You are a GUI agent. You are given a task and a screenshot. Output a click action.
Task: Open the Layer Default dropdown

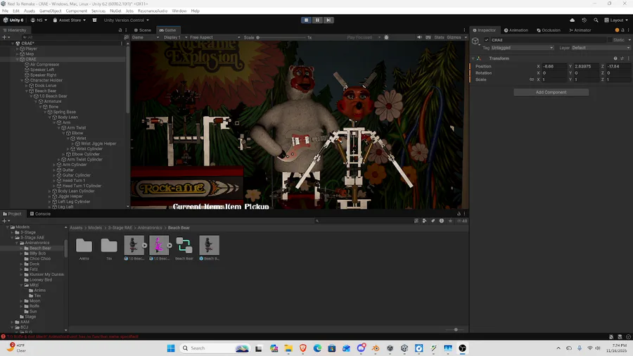601,48
